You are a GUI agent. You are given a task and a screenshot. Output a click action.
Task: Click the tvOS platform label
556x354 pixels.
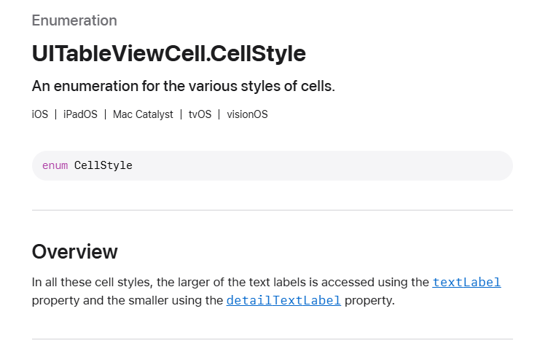200,114
